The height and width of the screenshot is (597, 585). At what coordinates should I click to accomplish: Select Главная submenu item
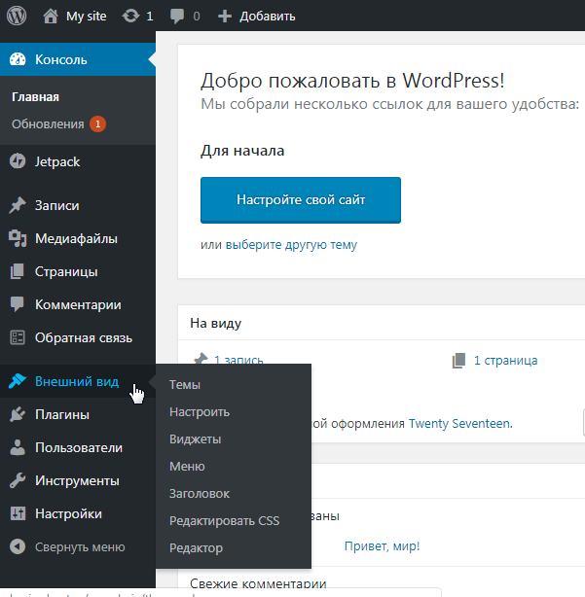pos(35,97)
